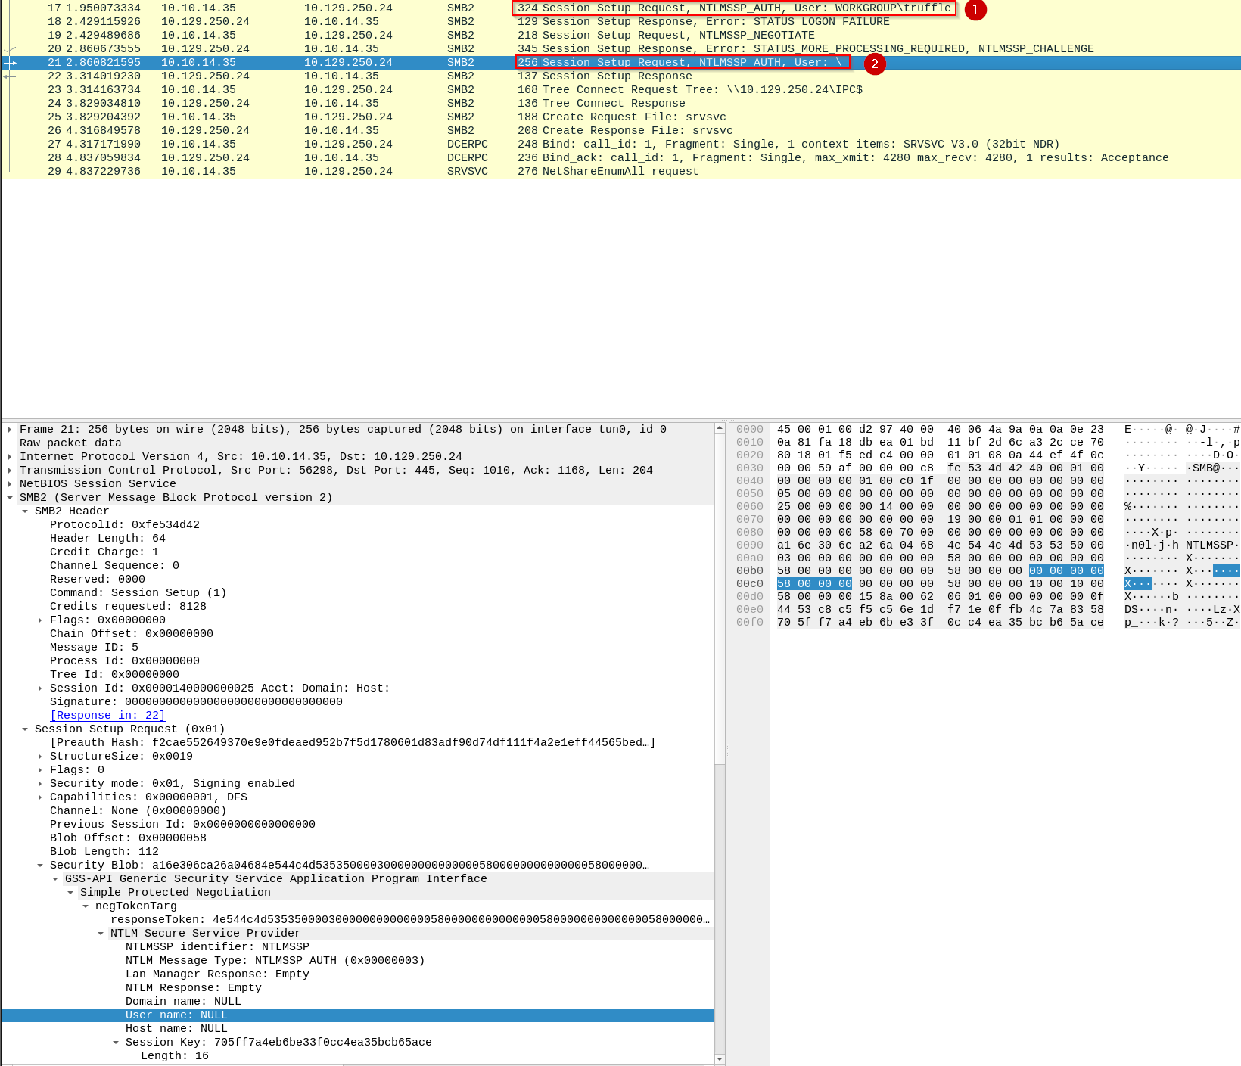Select the User name: NULL field
The width and height of the screenshot is (1241, 1066).
point(176,1015)
